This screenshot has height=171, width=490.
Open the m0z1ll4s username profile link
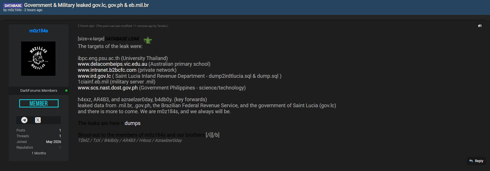tap(39, 31)
